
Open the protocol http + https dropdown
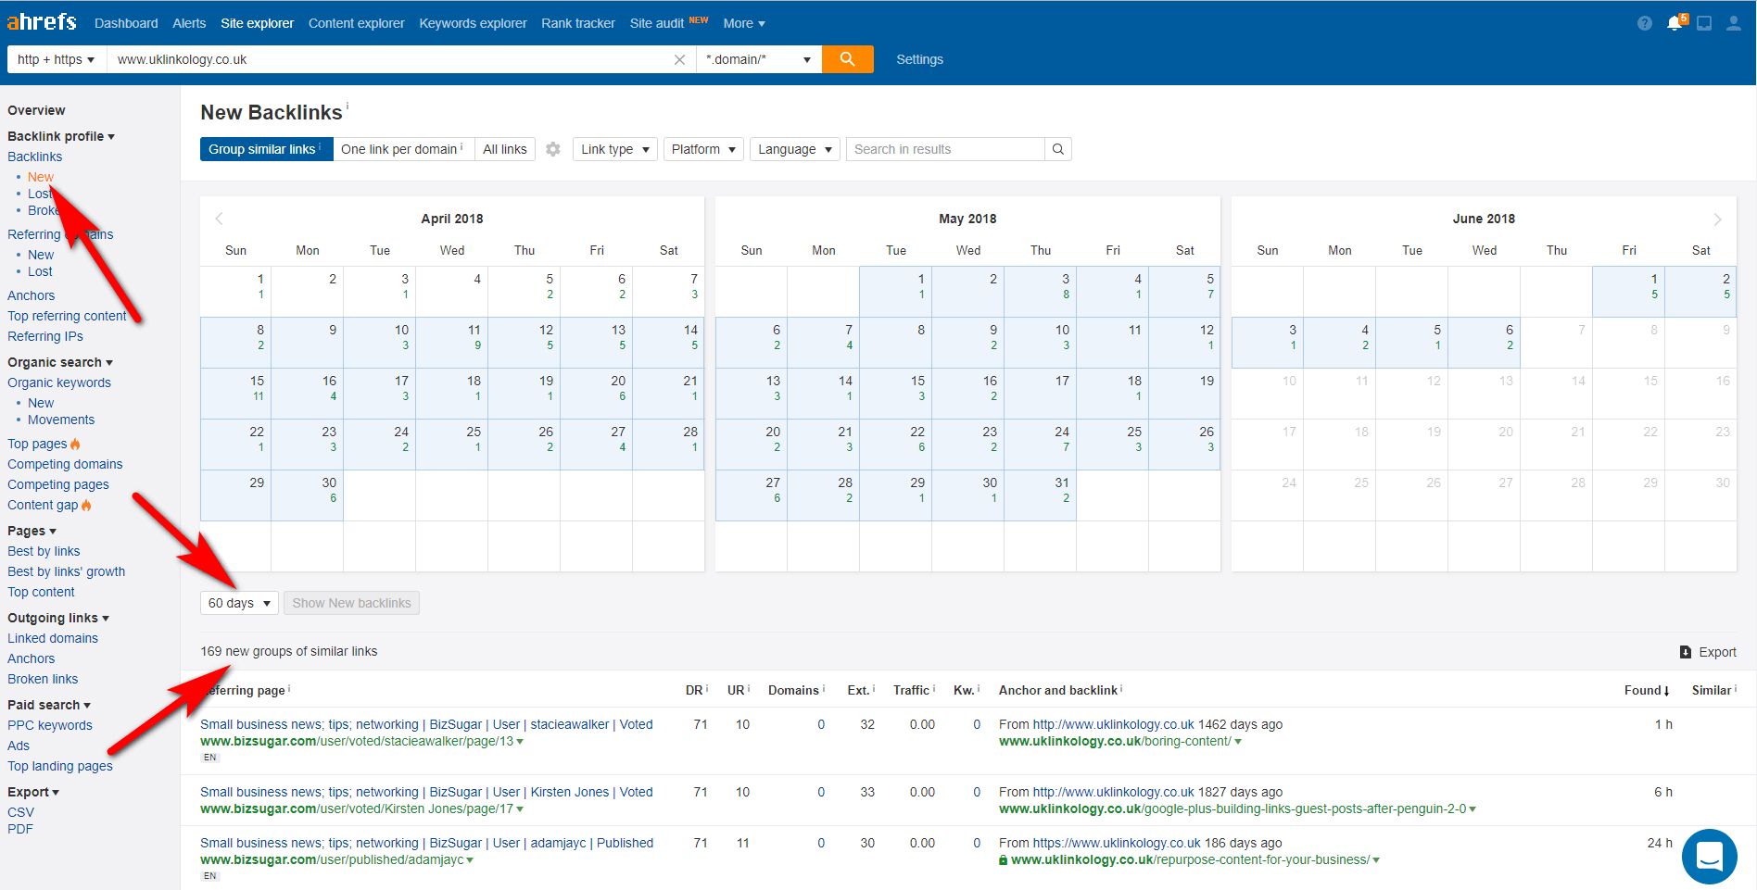pyautogui.click(x=56, y=59)
